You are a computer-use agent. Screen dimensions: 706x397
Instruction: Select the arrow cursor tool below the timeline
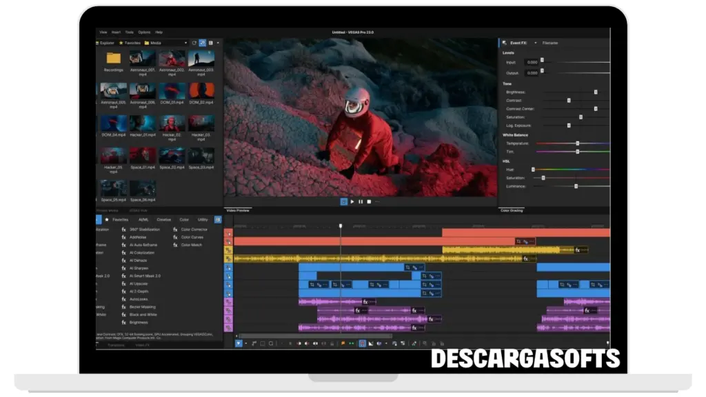click(x=239, y=343)
